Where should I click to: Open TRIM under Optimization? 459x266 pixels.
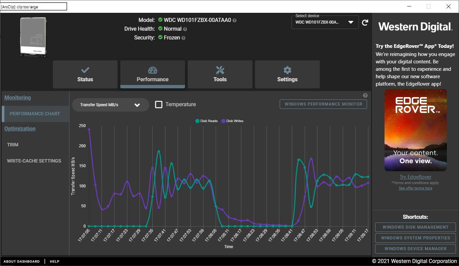click(13, 145)
